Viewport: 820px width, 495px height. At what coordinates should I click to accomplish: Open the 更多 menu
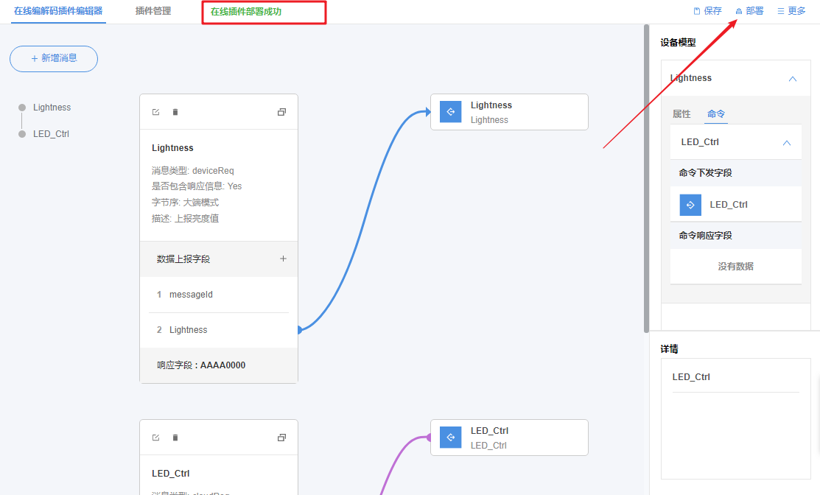(x=791, y=11)
